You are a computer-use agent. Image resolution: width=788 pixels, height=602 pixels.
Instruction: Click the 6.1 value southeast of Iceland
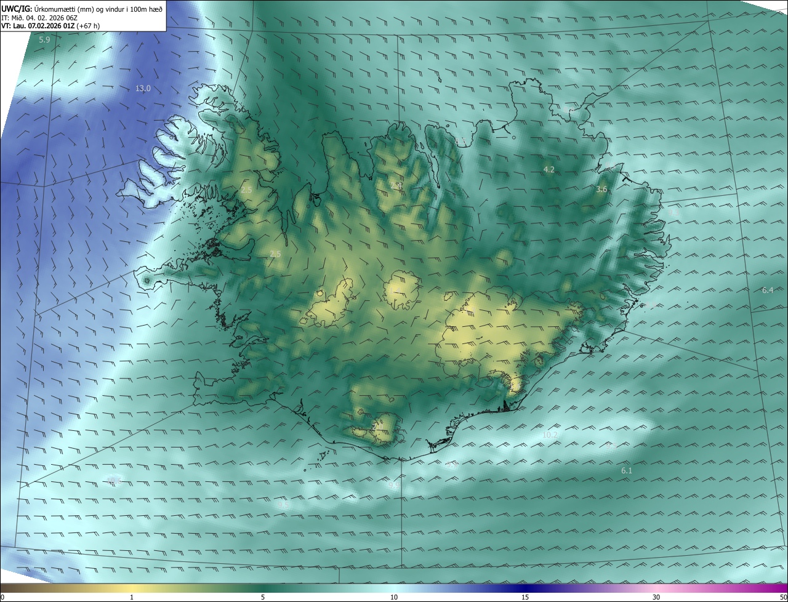pyautogui.click(x=627, y=471)
